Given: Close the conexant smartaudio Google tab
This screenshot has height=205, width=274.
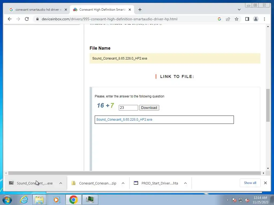Looking at the screenshot, I should [x=66, y=10].
